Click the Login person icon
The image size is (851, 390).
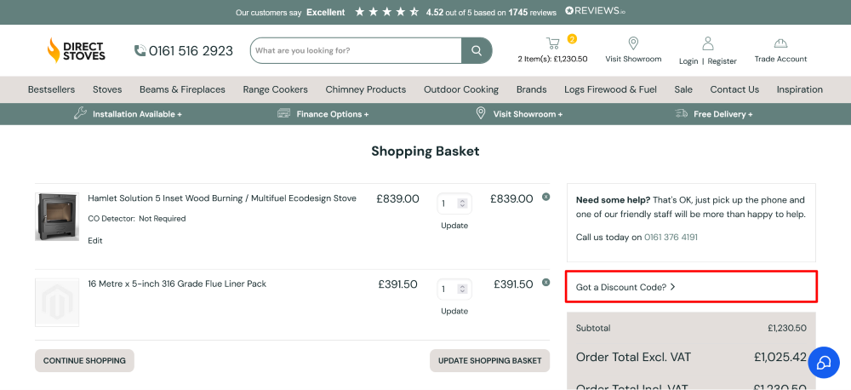(x=708, y=43)
